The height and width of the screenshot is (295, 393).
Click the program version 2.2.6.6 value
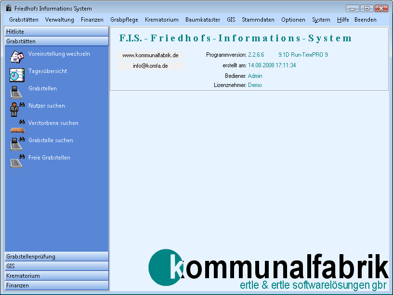(256, 55)
